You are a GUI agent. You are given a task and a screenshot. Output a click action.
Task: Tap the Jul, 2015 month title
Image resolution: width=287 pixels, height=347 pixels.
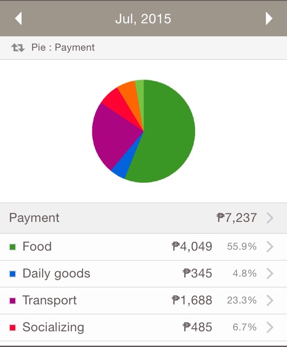[143, 19]
